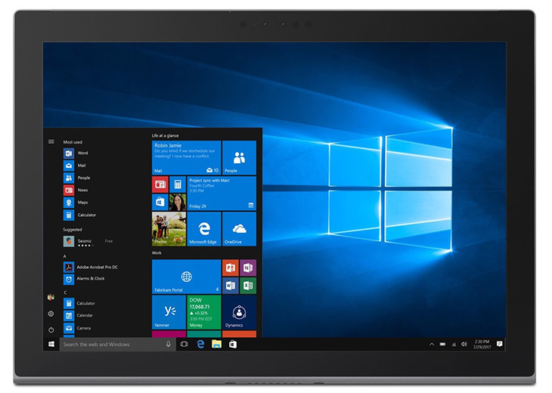Launch the Microsoft Edge tile
The height and width of the screenshot is (393, 552).
pyautogui.click(x=204, y=229)
